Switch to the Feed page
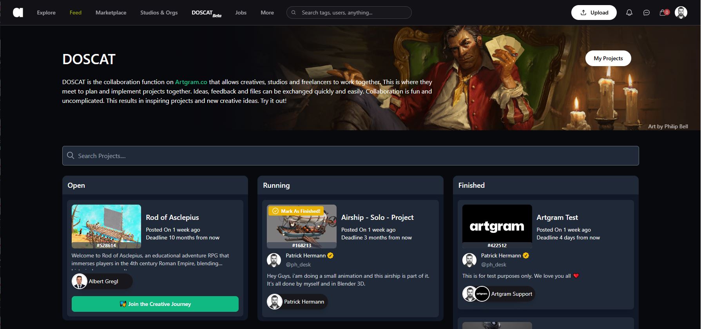 coord(76,13)
